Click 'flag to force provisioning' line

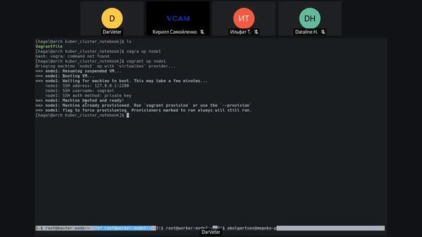point(144,110)
